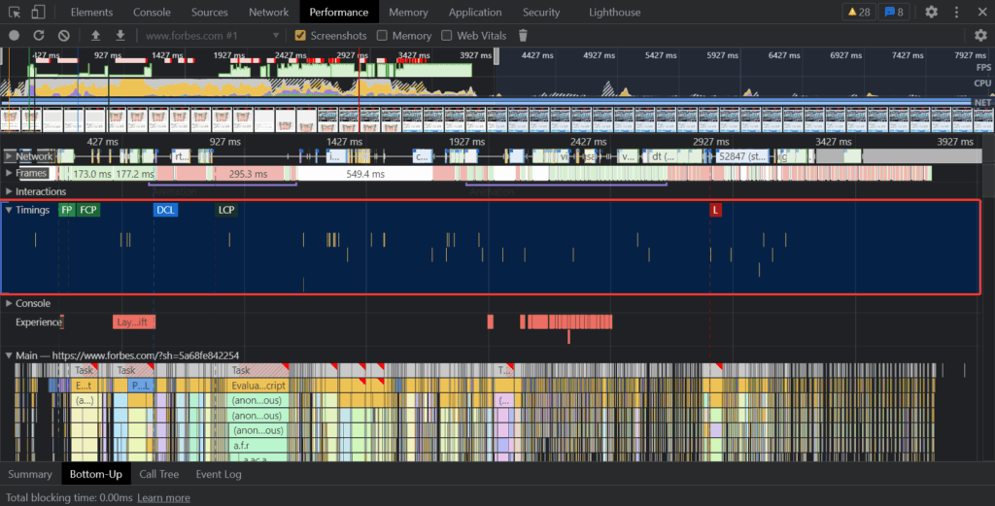
Task: Activate the inspect element picker icon
Action: click(x=14, y=12)
